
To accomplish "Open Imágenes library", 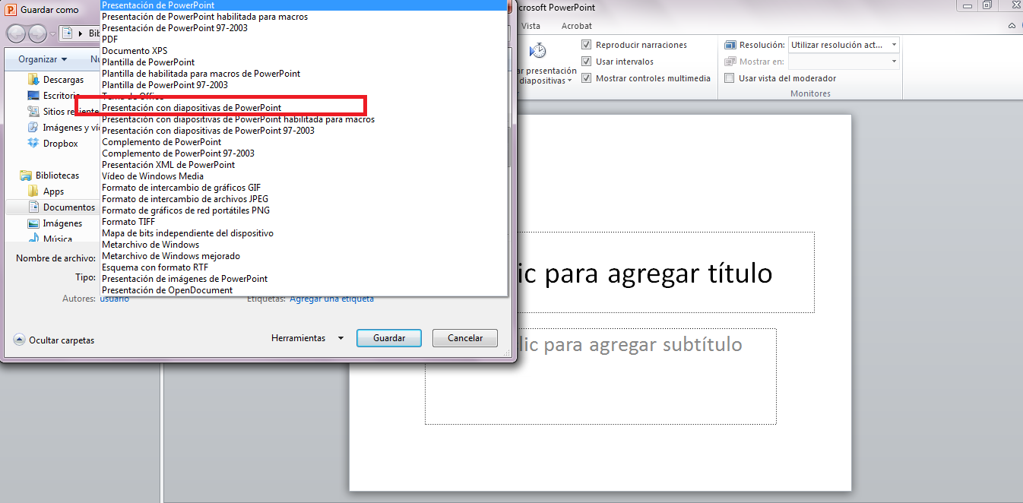I will point(62,223).
